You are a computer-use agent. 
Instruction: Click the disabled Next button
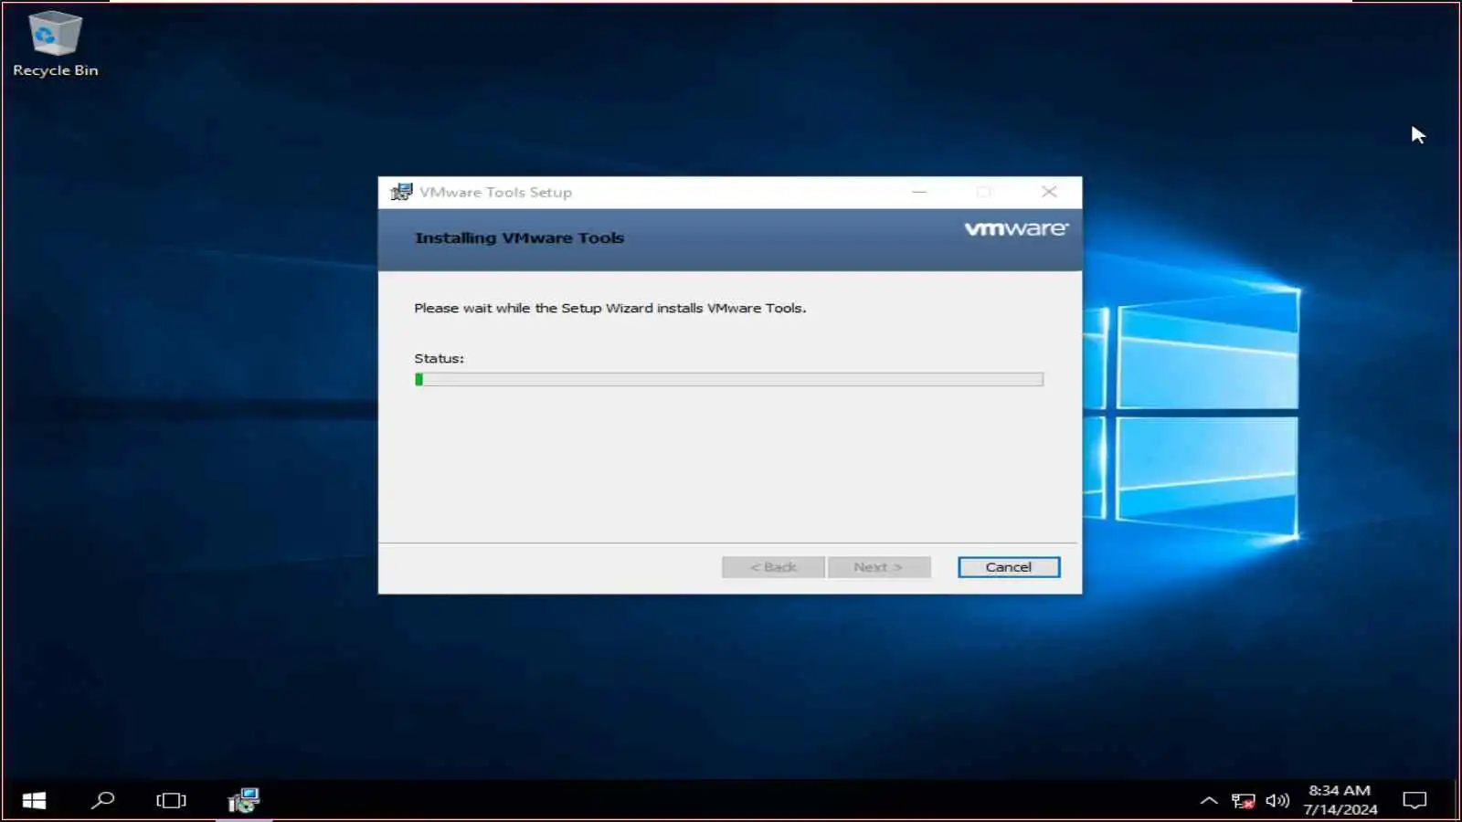[x=879, y=567]
